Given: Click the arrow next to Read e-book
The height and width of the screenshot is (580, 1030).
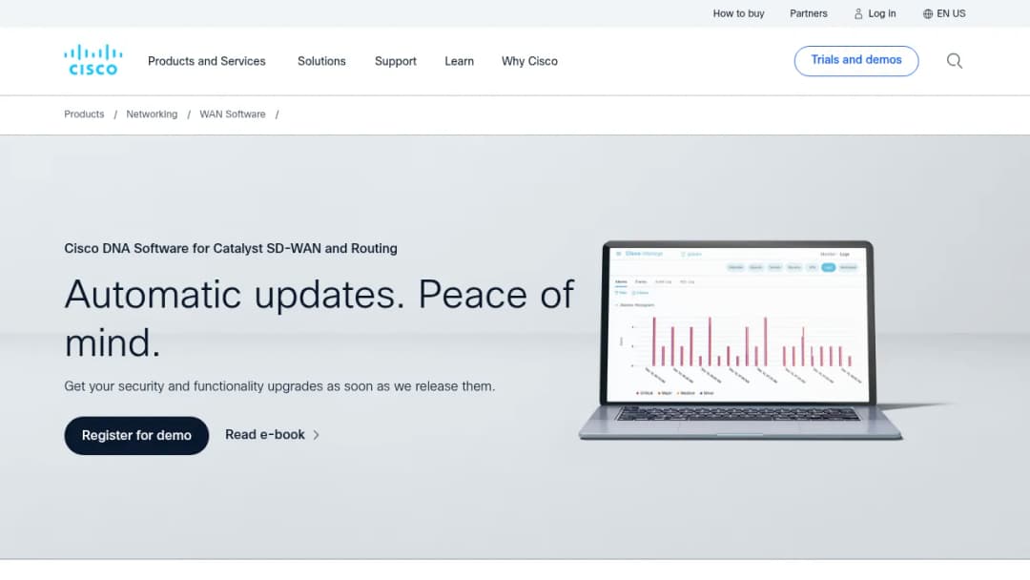Looking at the screenshot, I should [x=316, y=435].
